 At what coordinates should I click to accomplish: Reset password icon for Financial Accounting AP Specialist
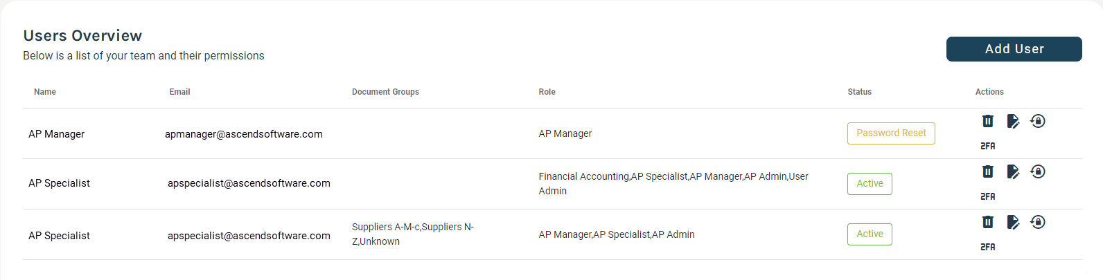[x=1037, y=171]
